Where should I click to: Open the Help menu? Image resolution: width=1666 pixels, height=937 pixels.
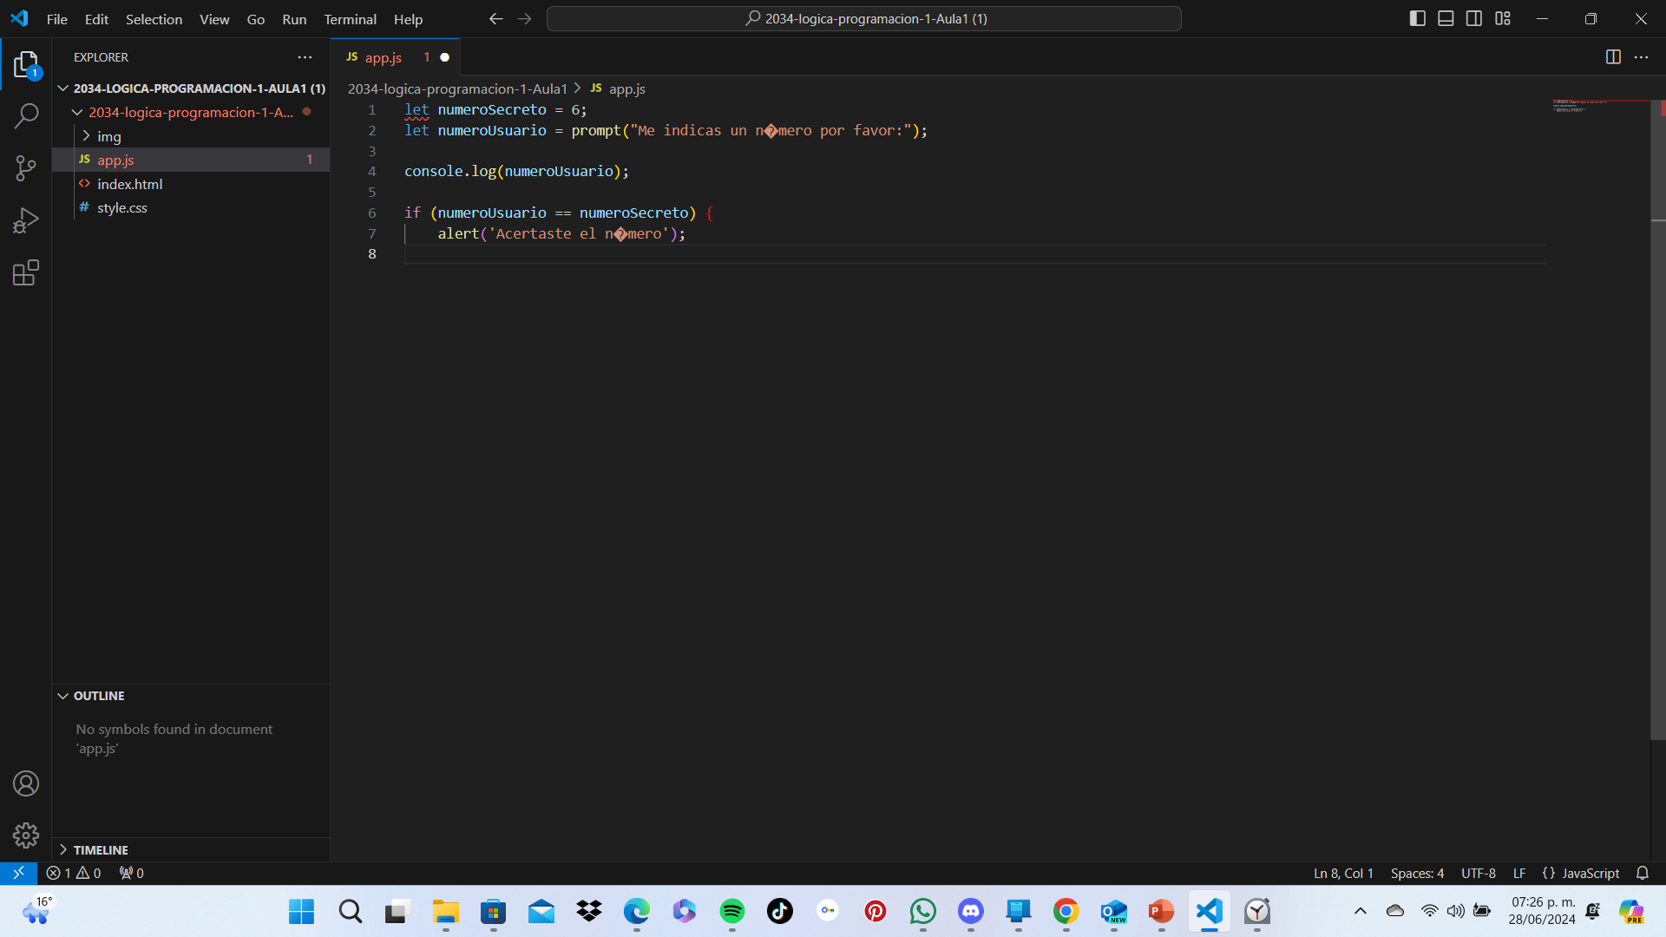click(x=408, y=19)
